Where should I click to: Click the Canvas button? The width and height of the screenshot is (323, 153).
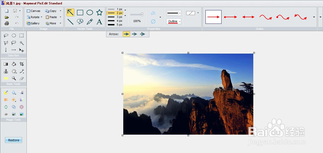(x=34, y=11)
